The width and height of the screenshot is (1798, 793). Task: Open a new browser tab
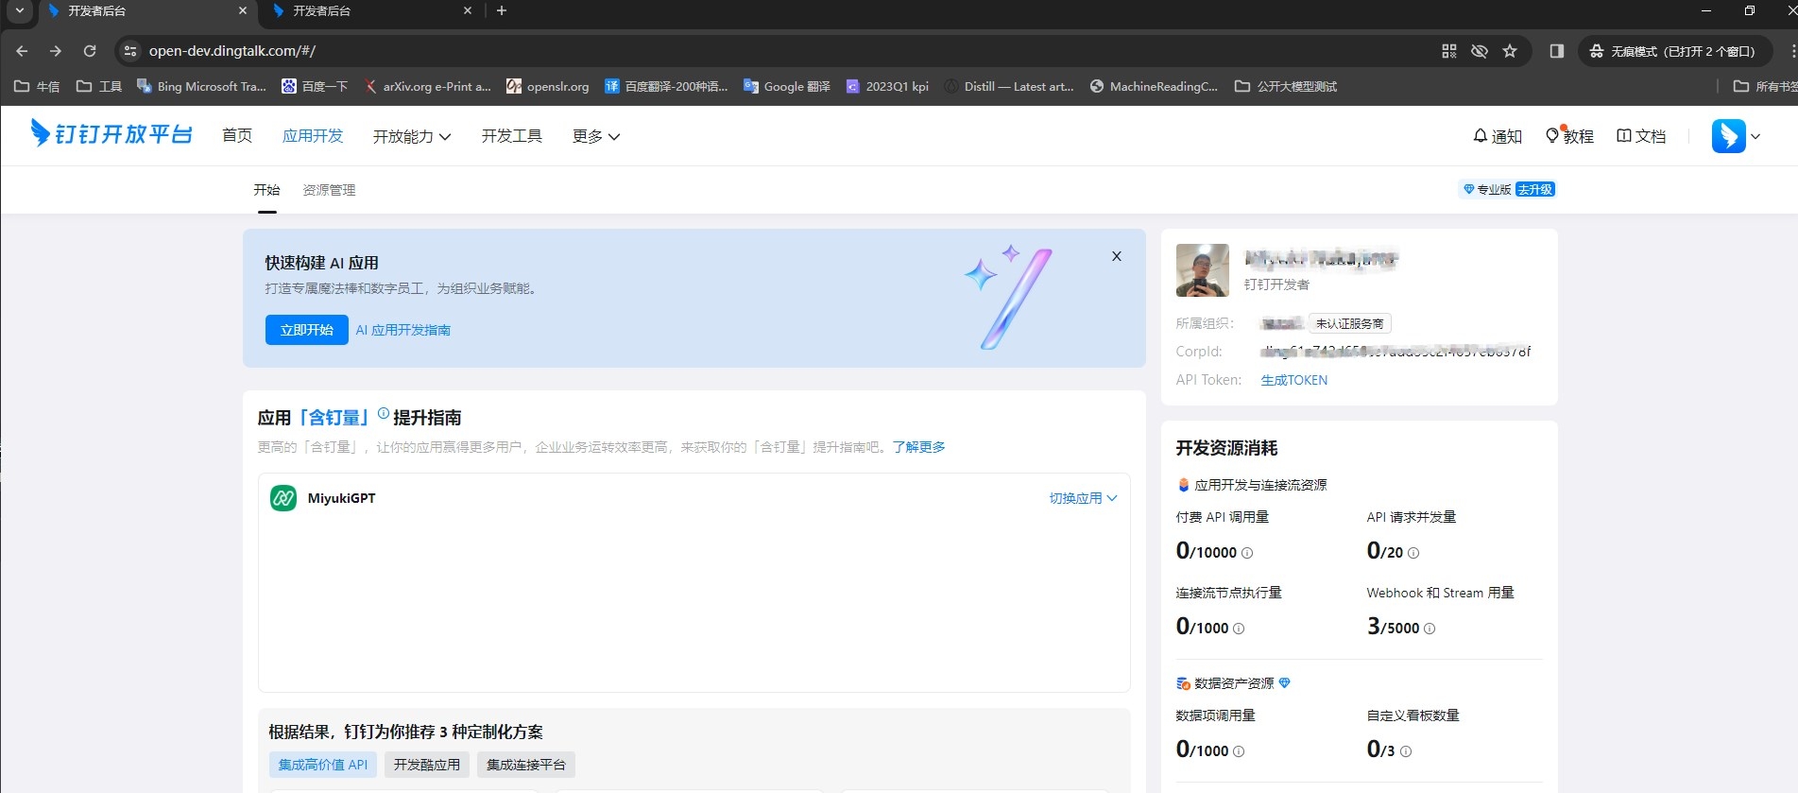coord(502,10)
